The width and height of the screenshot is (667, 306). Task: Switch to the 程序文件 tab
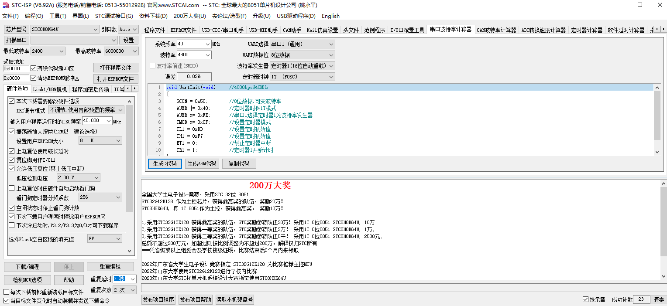coord(155,30)
